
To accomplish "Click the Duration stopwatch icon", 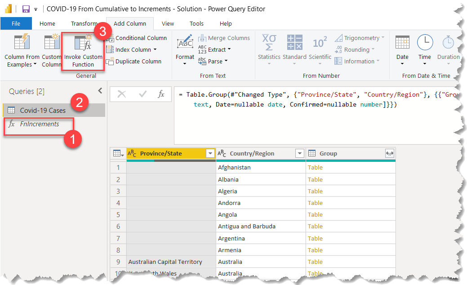I will click(x=448, y=42).
